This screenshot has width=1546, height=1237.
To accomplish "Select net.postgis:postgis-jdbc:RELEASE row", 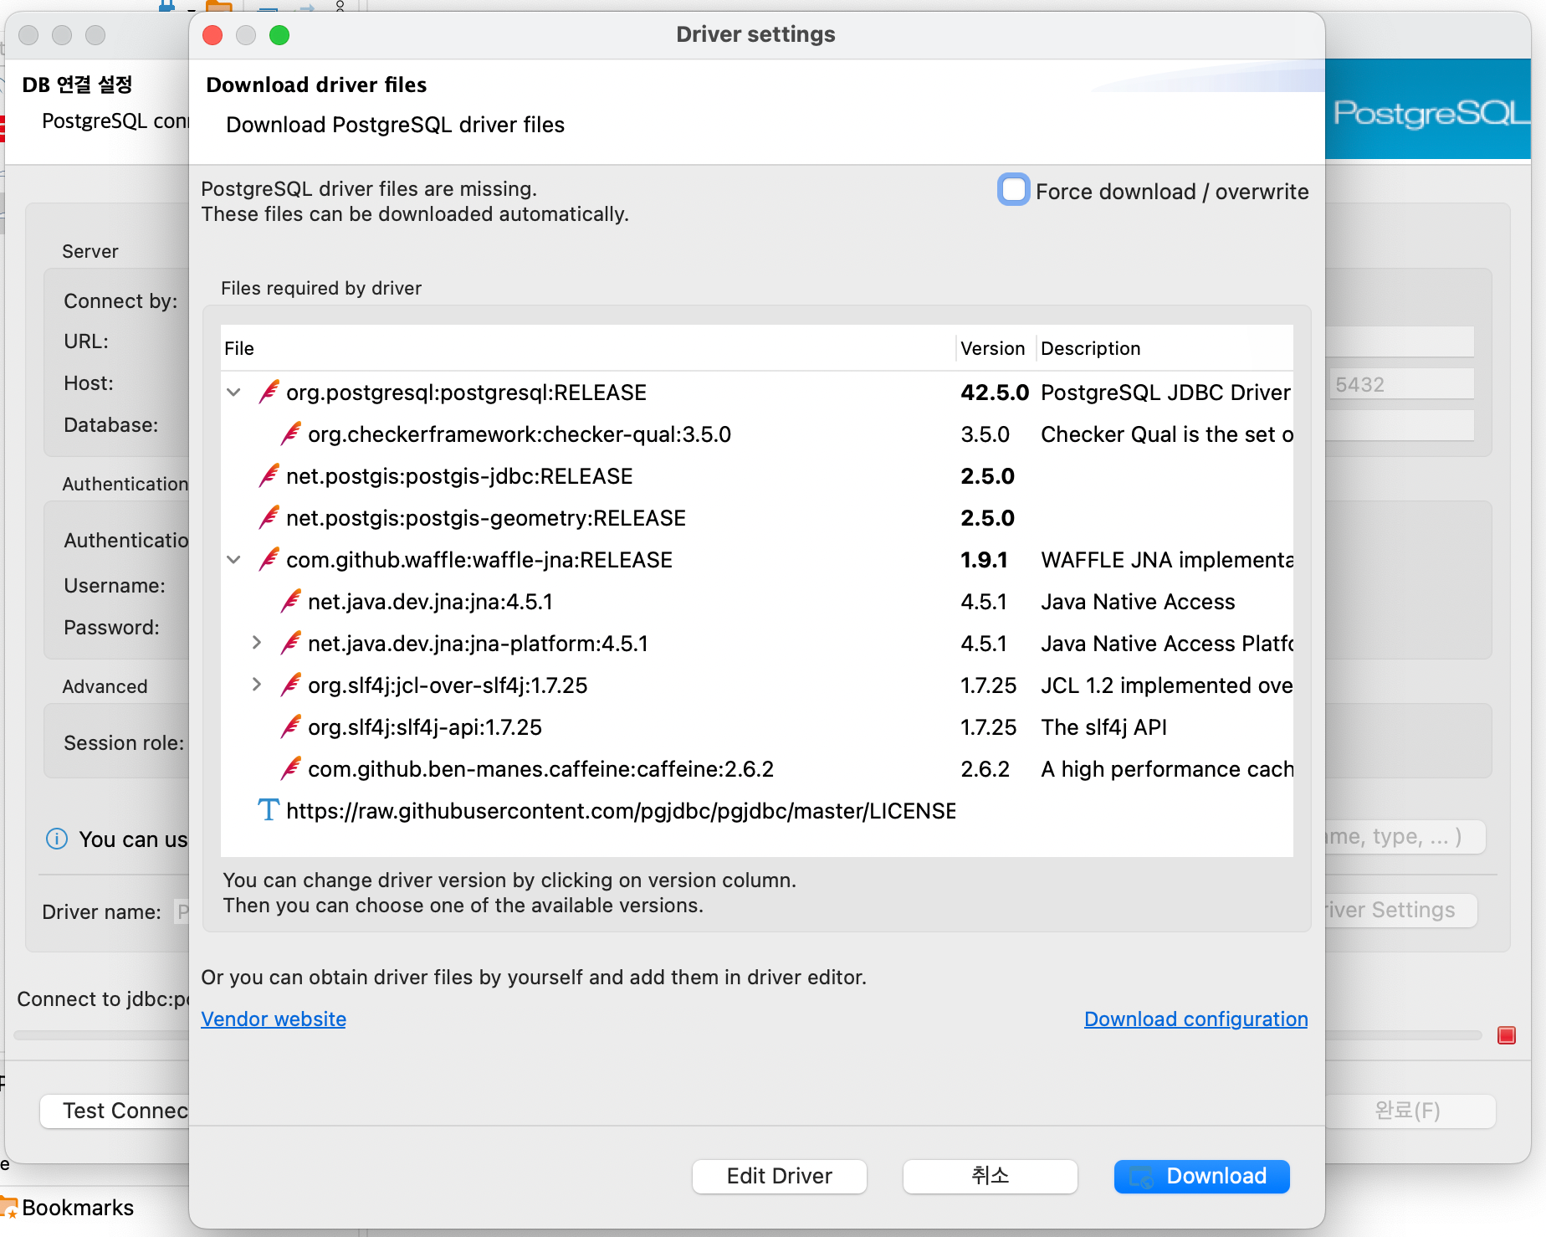I will coord(756,476).
